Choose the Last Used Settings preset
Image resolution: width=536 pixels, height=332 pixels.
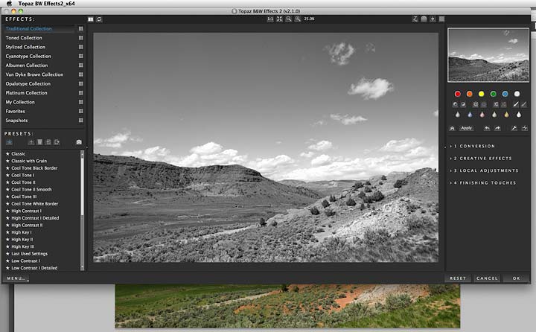tap(29, 254)
